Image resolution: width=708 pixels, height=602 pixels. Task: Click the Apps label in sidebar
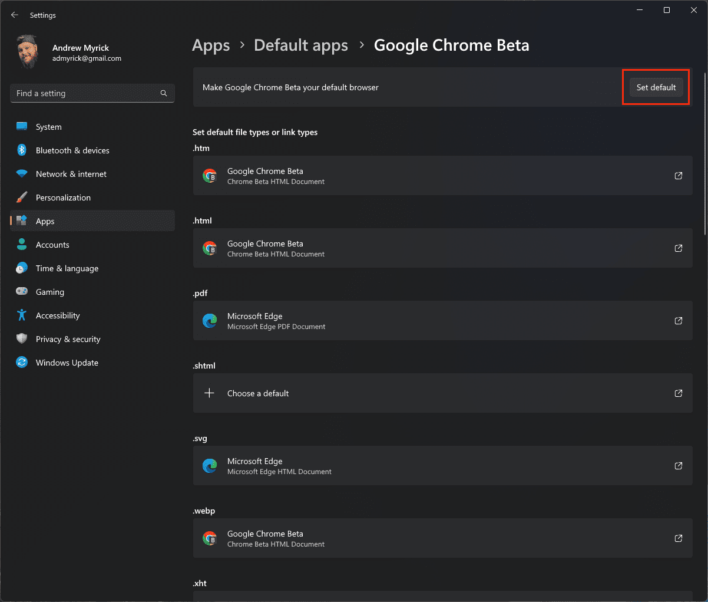coord(45,221)
